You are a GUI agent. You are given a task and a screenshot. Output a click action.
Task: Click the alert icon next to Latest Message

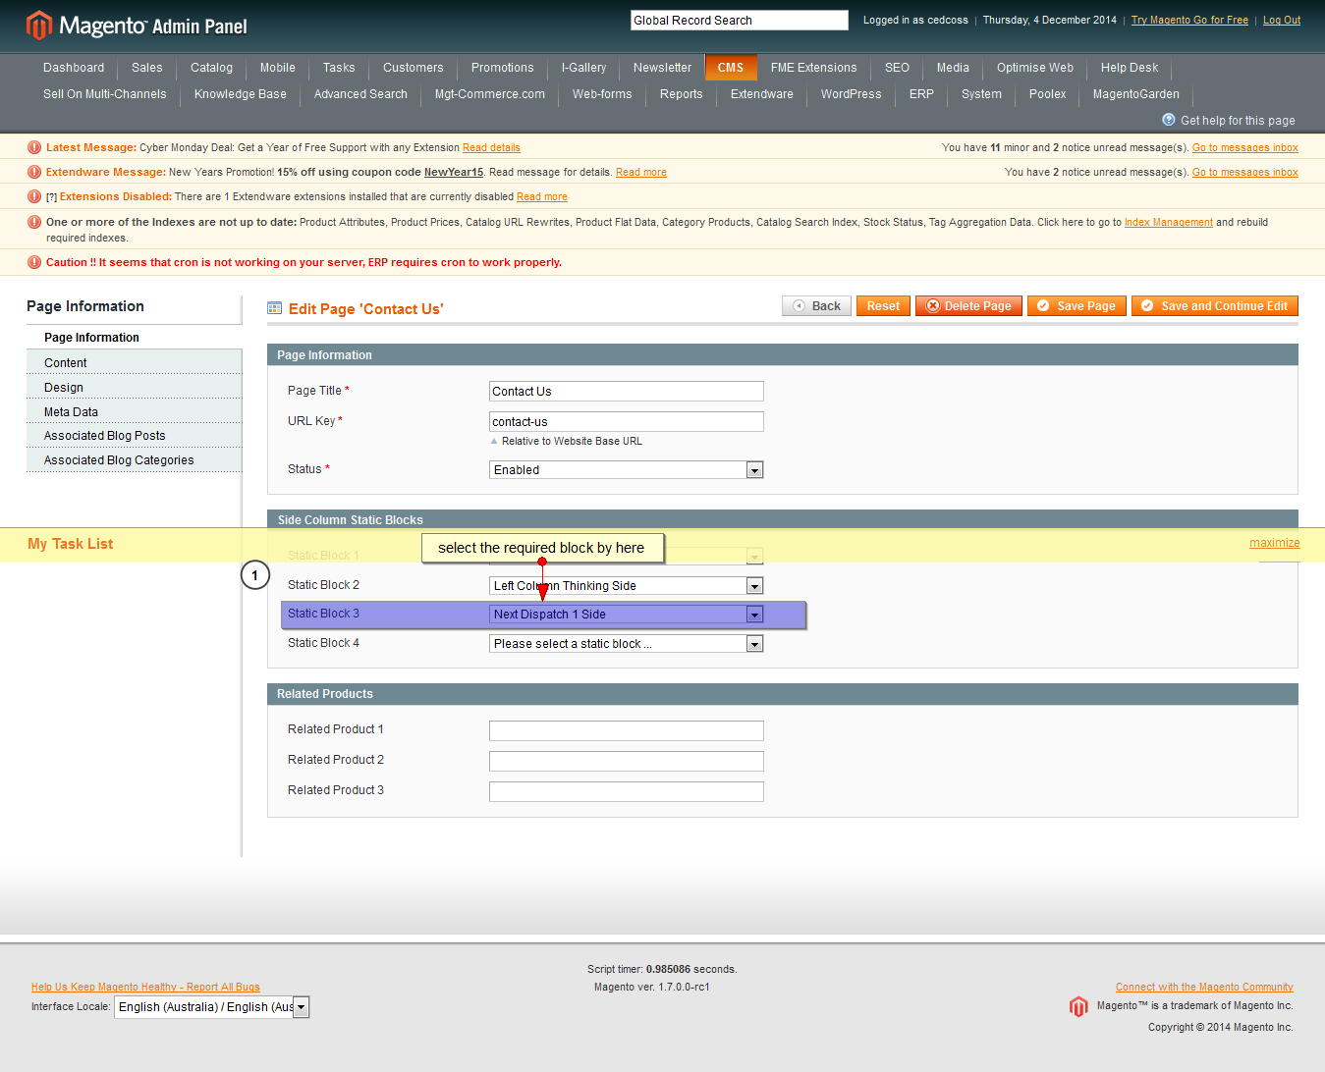pos(34,147)
